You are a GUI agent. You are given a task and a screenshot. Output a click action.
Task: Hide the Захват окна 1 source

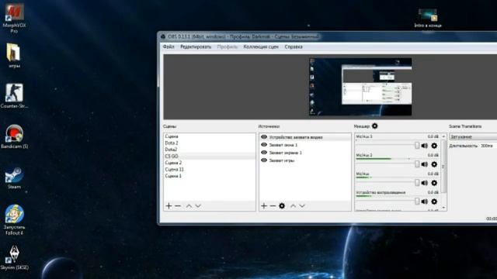(264, 145)
